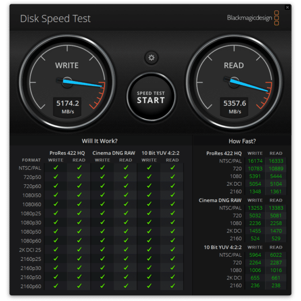
Task: Select Cinema DNG 2160 write value 524
Action: 255,239
